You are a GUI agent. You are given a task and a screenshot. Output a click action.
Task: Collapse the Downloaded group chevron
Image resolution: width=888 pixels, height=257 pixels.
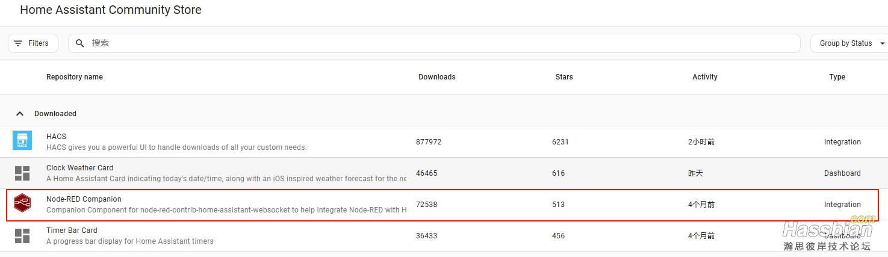tap(20, 113)
